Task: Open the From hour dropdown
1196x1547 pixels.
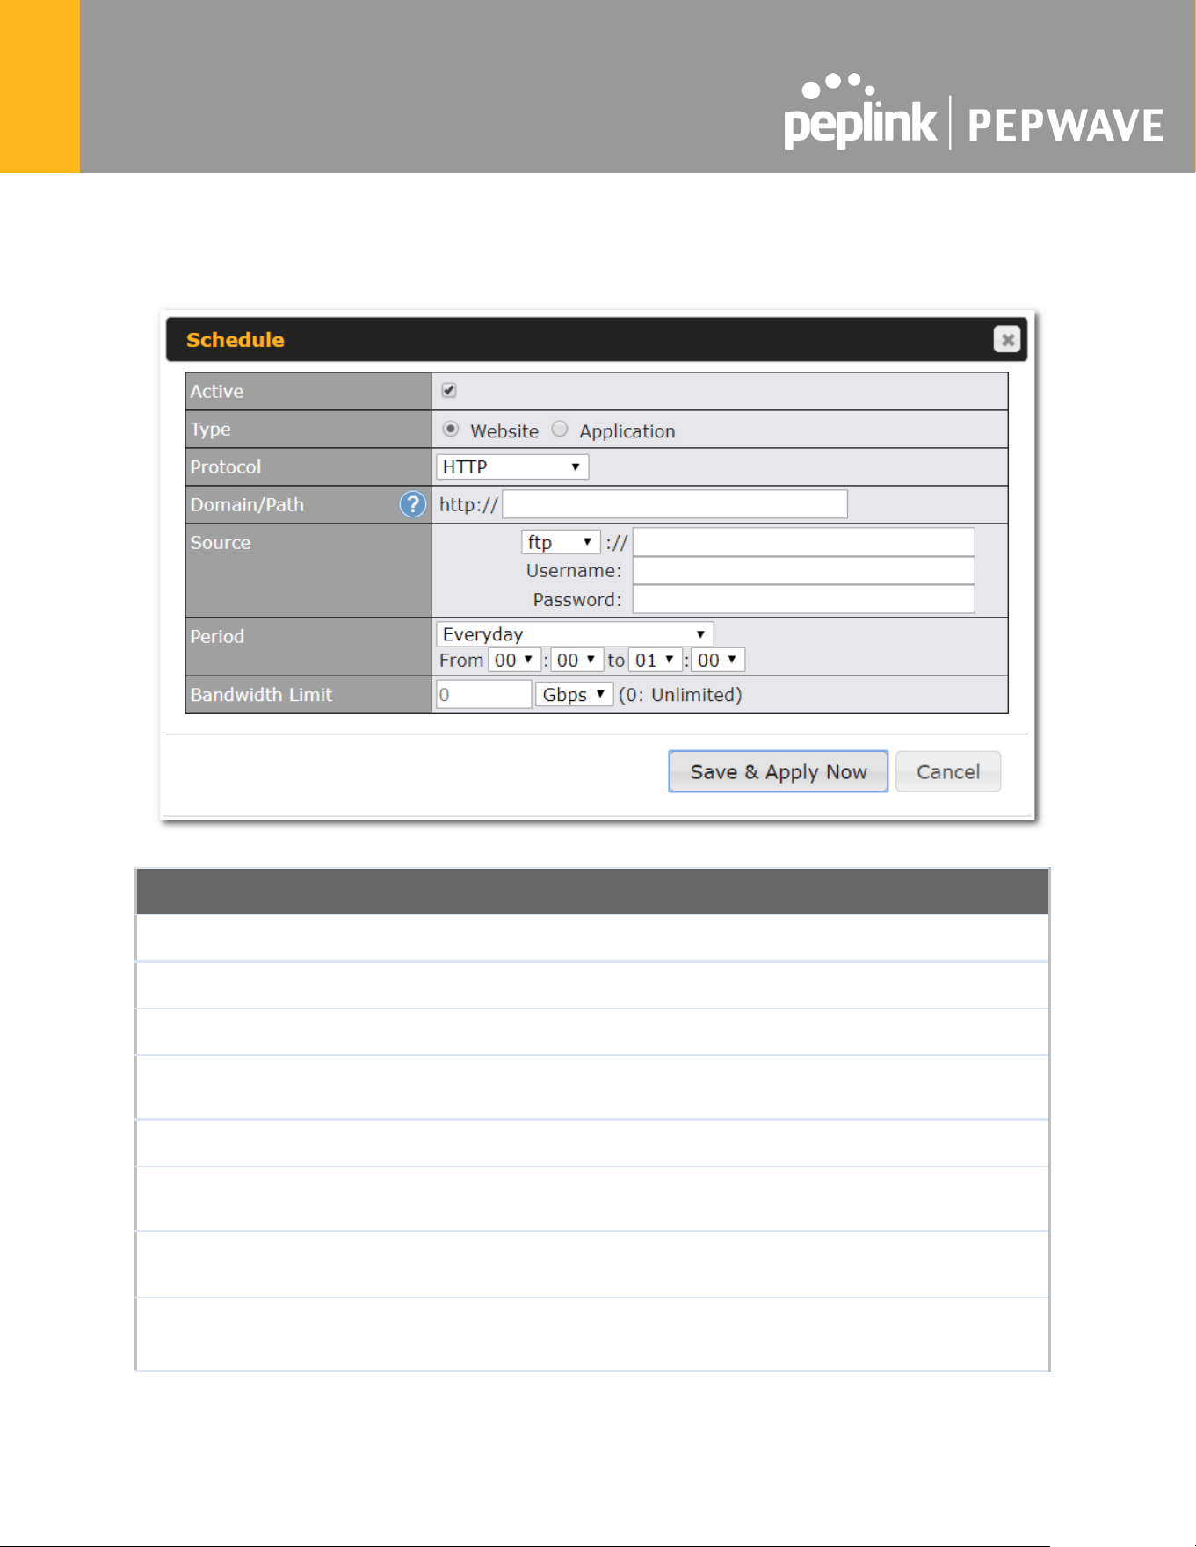Action: coord(514,660)
